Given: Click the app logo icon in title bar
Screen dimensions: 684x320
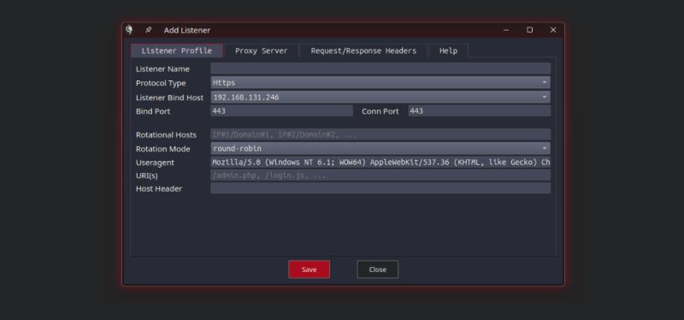Looking at the screenshot, I should tap(129, 30).
